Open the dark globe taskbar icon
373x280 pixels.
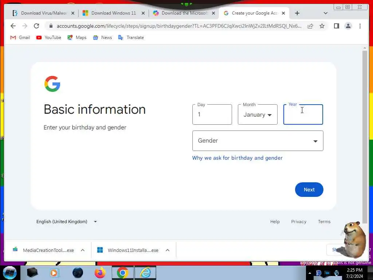[x=78, y=273]
